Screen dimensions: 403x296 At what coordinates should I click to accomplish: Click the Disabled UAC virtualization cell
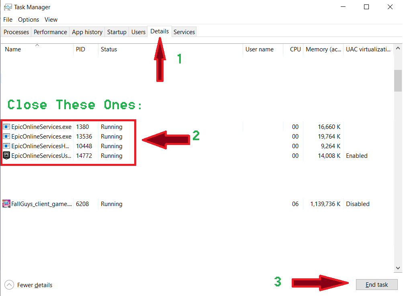358,204
